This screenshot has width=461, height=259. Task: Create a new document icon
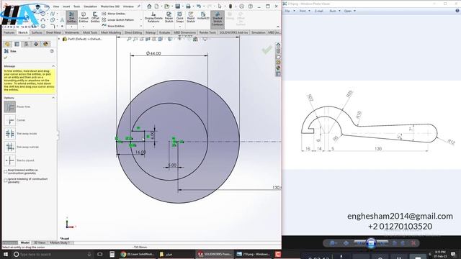click(x=157, y=6)
